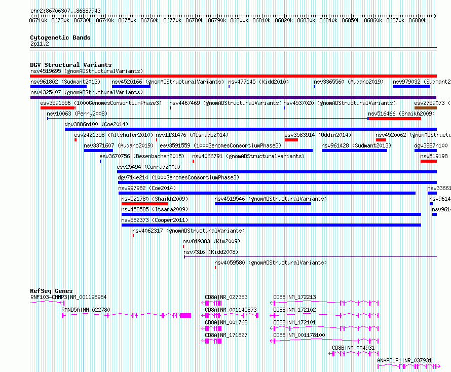This screenshot has height=372, width=451.
Task: Click nsv477145 (Kidd2010) variant label
Action: (258, 82)
